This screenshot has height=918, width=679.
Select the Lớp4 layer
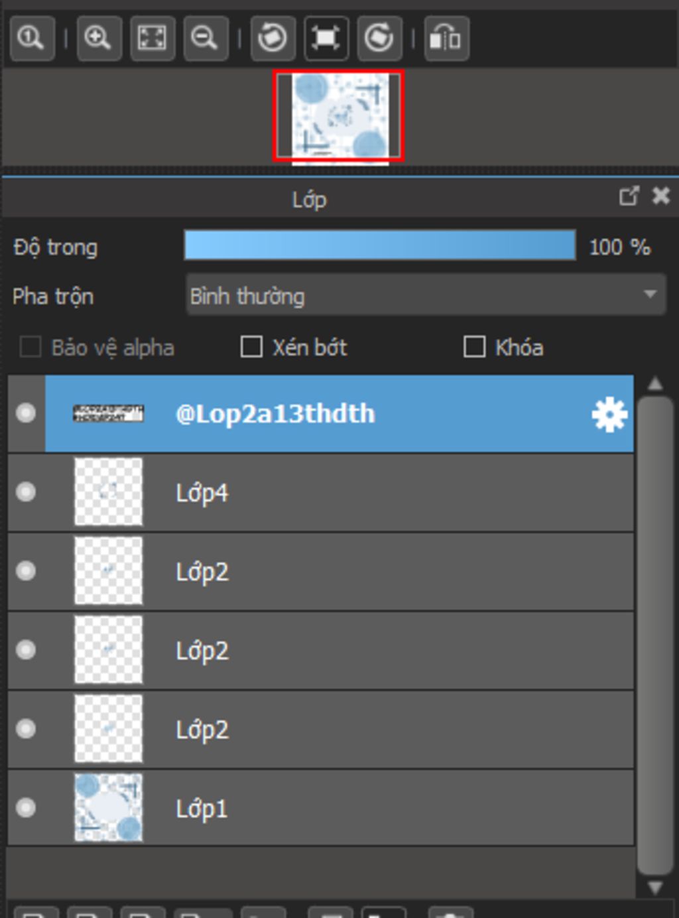[339, 492]
